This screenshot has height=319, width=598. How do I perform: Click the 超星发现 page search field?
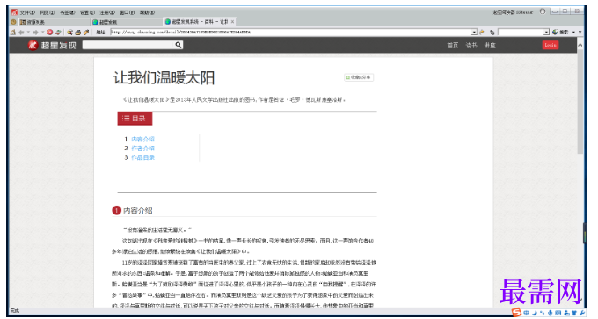128,45
